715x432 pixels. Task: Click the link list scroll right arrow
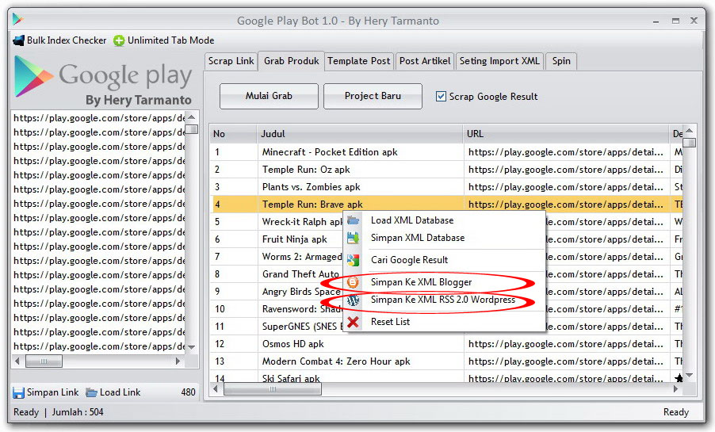click(x=178, y=361)
